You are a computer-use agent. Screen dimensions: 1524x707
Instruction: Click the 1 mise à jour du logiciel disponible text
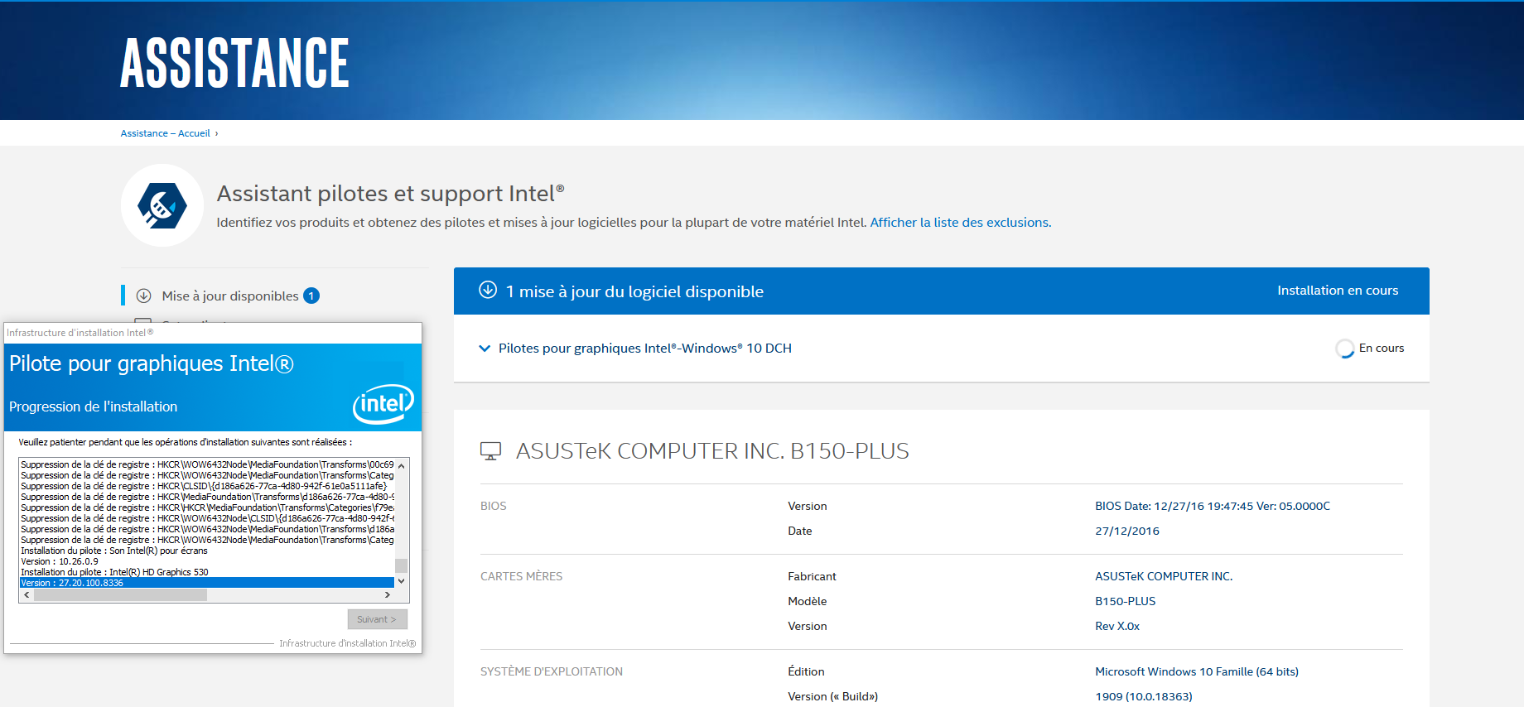(x=634, y=291)
